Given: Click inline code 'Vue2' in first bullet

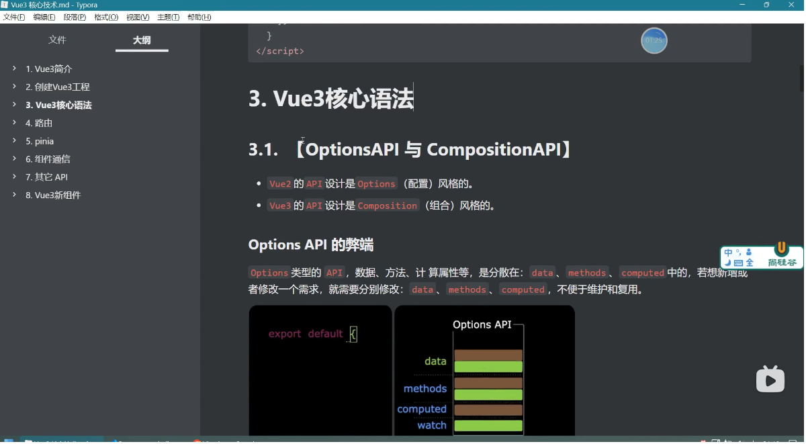Looking at the screenshot, I should (279, 184).
